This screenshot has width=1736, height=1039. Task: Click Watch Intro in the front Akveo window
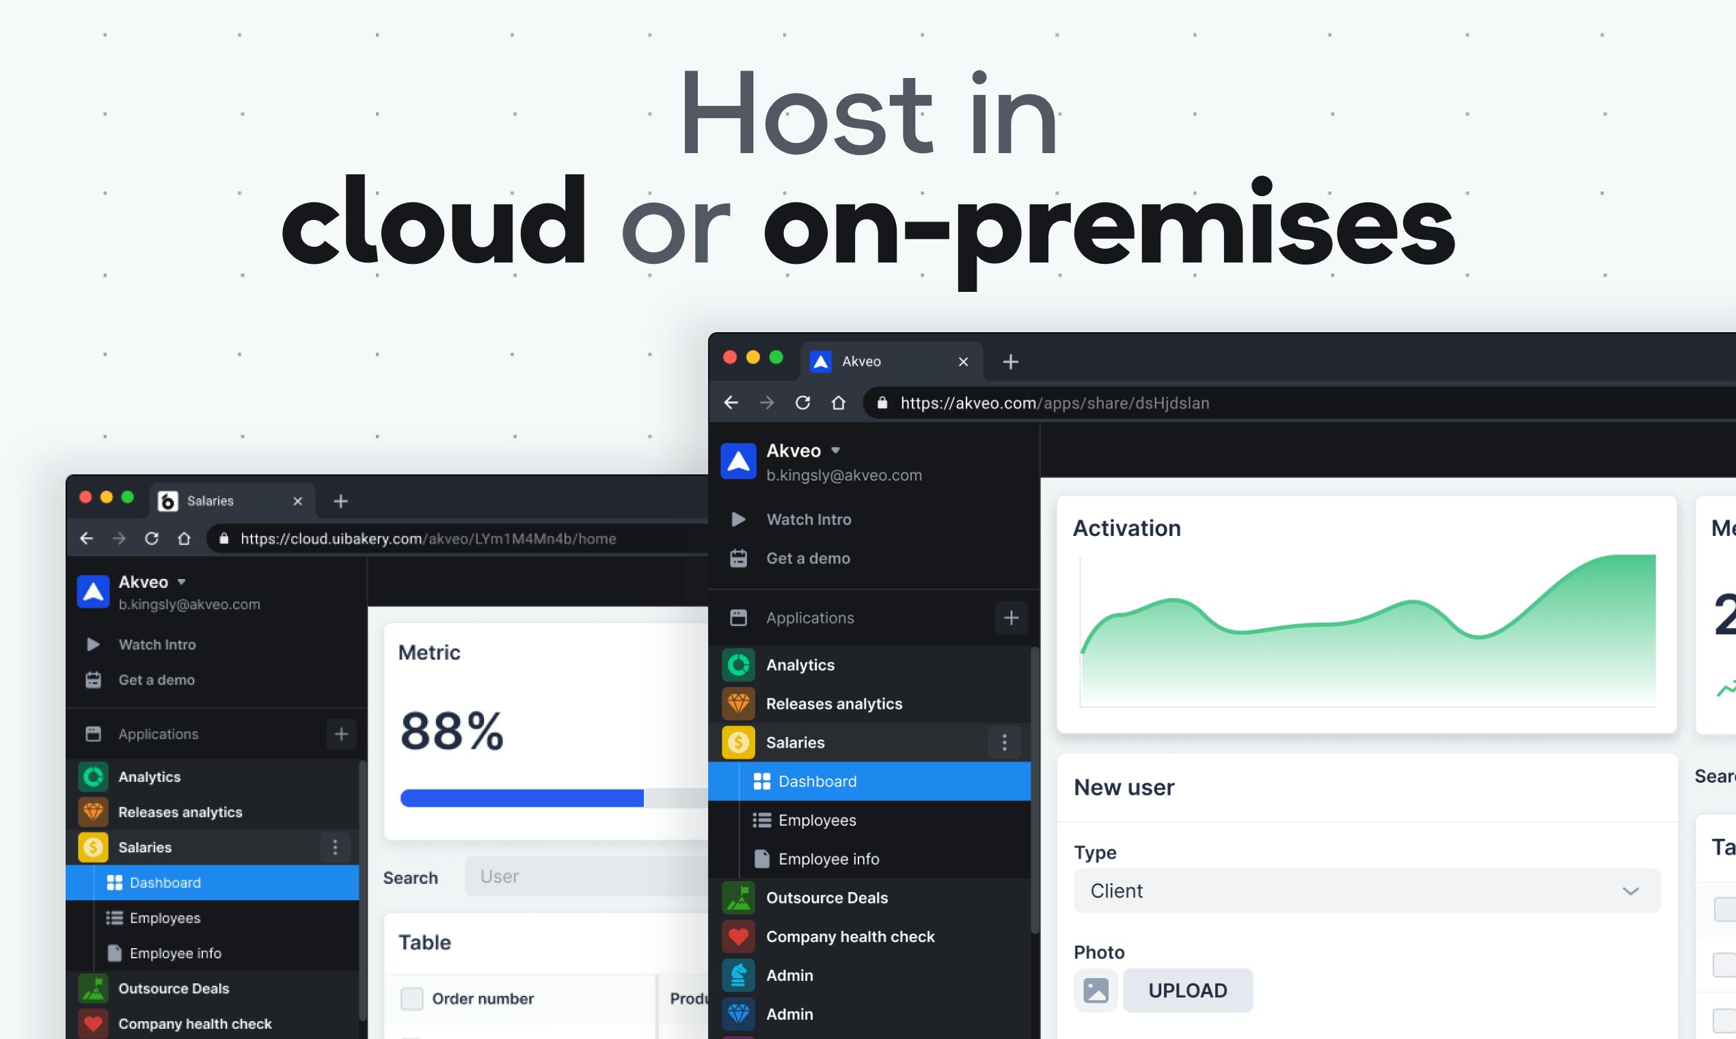tap(809, 519)
